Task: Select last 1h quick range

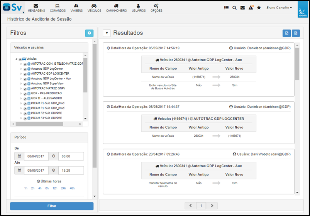Action: pos(26,188)
